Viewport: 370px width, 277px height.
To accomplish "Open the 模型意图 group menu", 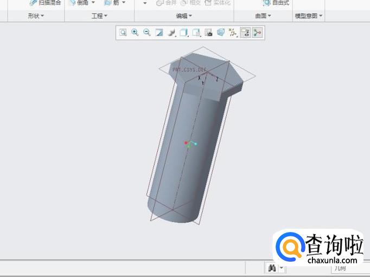I will [308, 16].
